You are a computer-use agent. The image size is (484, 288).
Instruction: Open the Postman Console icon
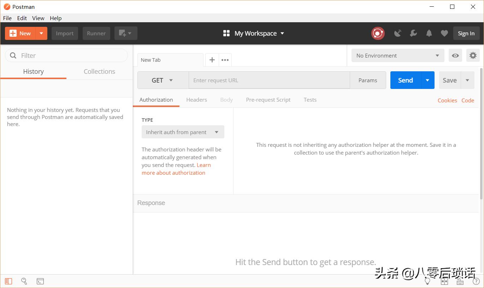tap(40, 281)
